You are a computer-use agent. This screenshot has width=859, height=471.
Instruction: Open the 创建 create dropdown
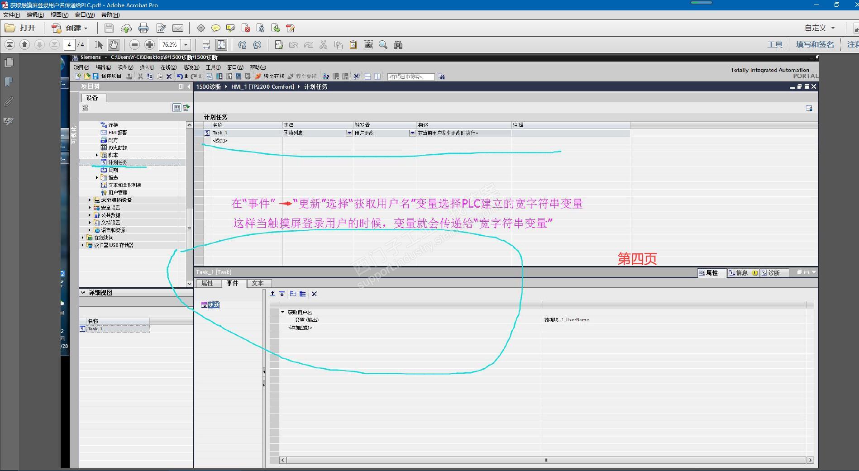(70, 28)
